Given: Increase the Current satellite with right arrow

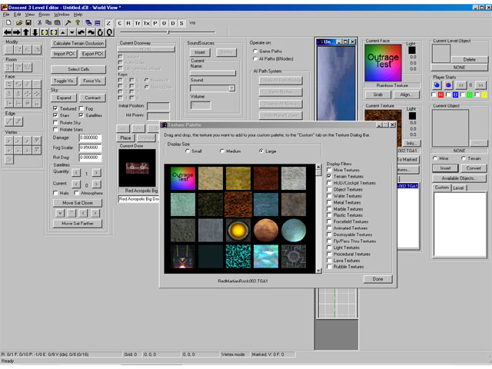Looking at the screenshot, I should (x=96, y=184).
